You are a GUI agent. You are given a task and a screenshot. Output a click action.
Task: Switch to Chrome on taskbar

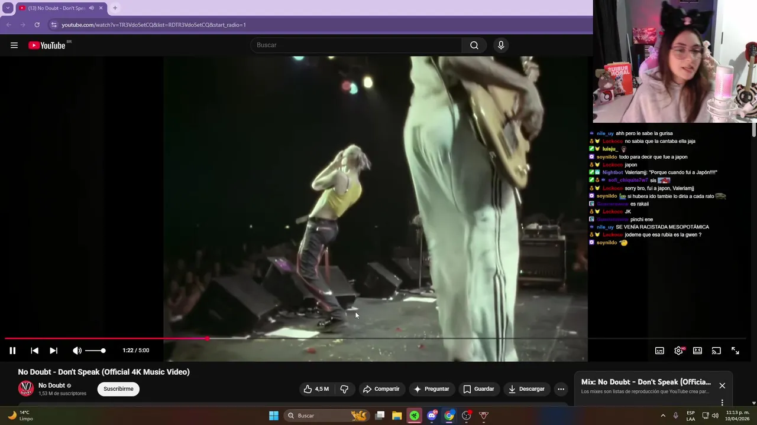tap(449, 416)
